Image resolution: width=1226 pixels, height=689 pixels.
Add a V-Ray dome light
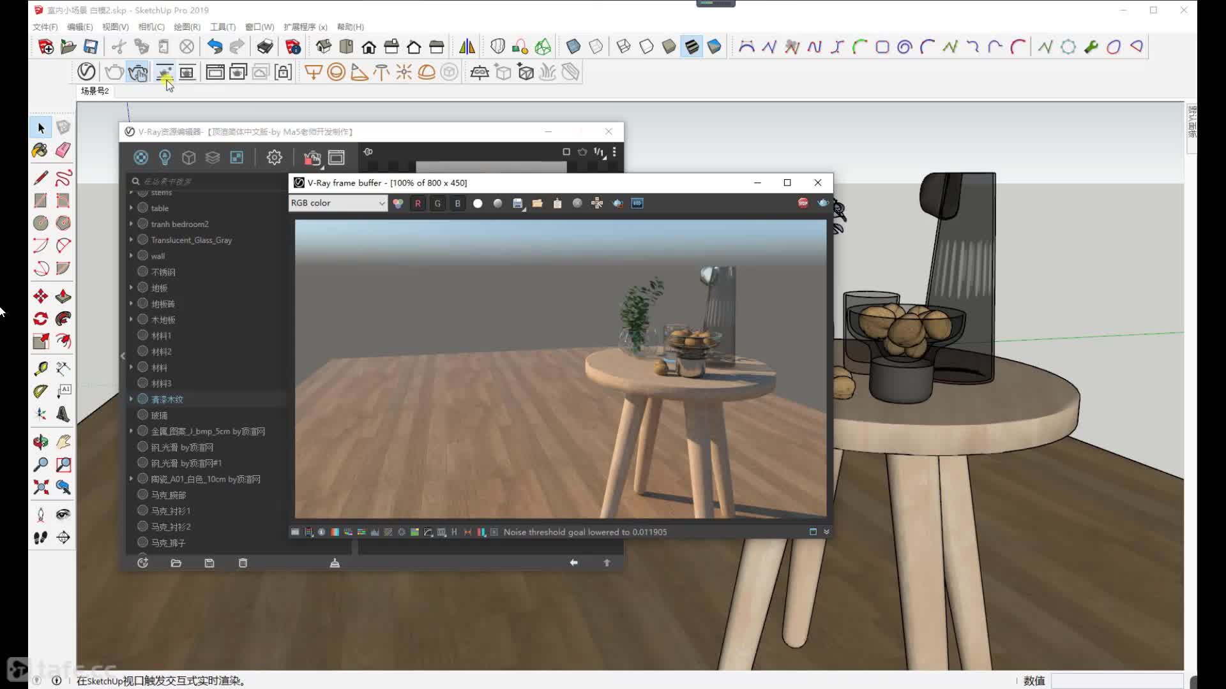(427, 72)
